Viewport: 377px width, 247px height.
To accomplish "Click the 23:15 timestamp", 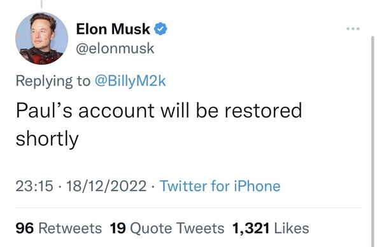I will click(34, 186).
